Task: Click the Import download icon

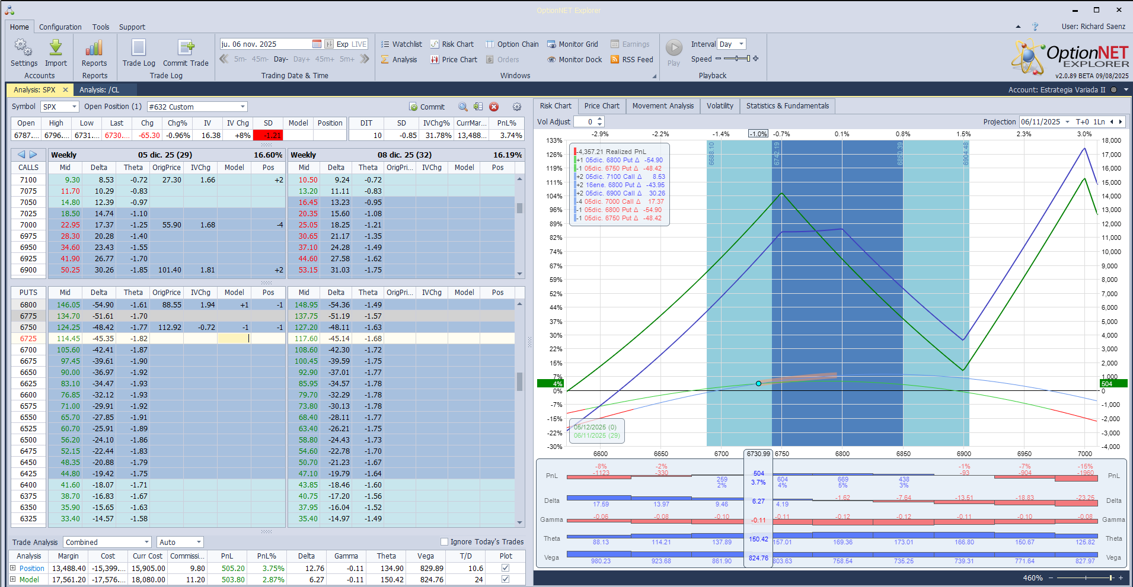Action: coord(56,48)
